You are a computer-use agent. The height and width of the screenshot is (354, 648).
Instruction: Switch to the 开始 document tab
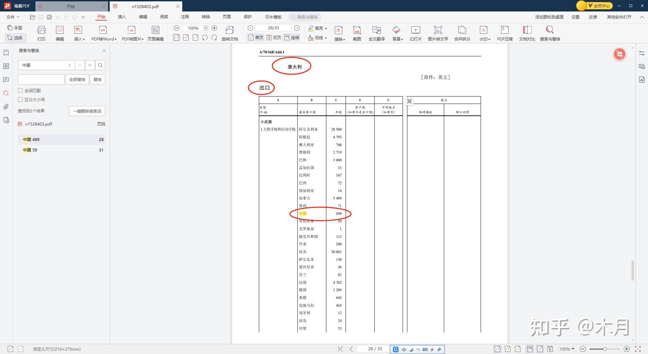tap(71, 6)
